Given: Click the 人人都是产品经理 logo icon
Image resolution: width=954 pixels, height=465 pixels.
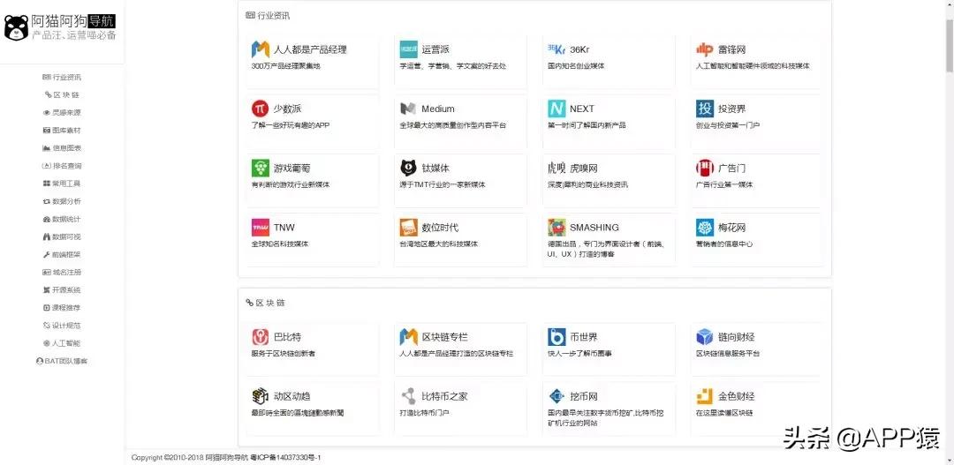Looking at the screenshot, I should tap(261, 49).
